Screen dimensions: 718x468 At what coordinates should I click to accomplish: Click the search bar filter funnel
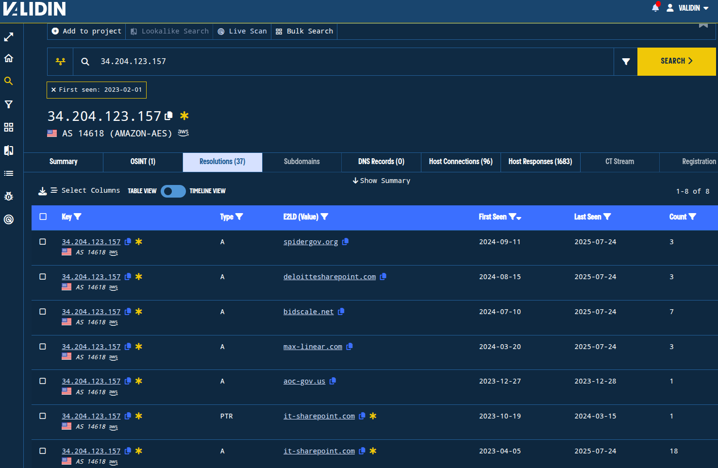[626, 62]
